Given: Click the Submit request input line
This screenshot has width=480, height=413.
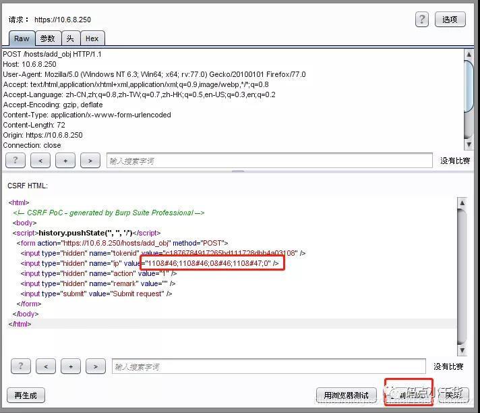Looking at the screenshot, I should pos(96,294).
